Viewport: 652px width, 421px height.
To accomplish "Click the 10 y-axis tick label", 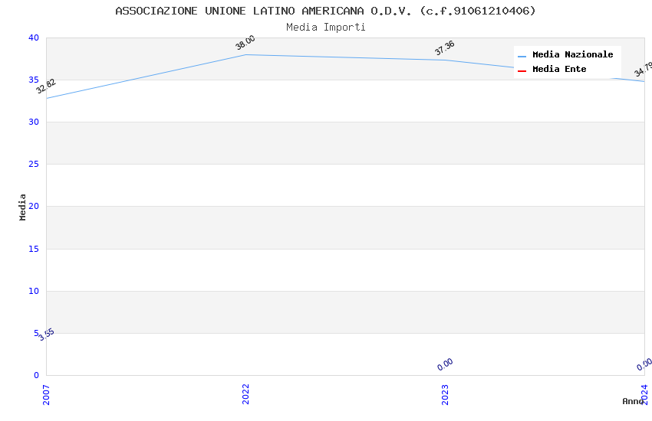I will [x=34, y=291].
